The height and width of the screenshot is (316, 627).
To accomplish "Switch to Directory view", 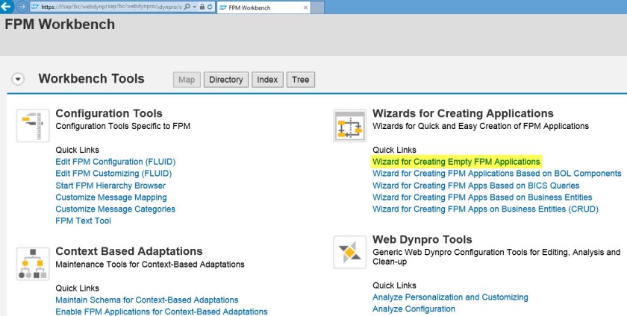I will (x=226, y=80).
